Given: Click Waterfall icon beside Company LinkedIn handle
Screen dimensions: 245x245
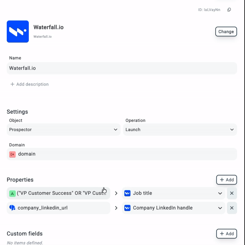Looking at the screenshot, I should coord(127,208).
